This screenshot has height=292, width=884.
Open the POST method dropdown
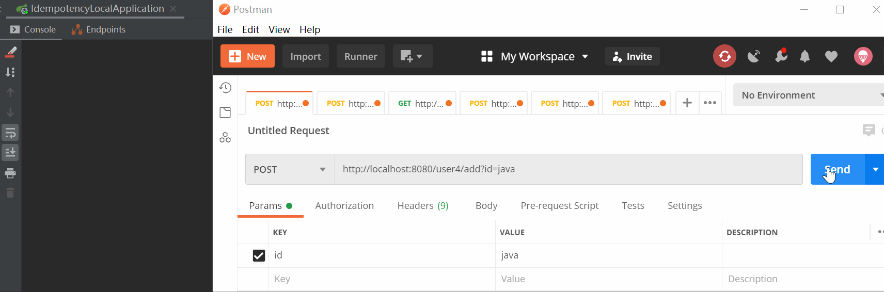coord(290,169)
